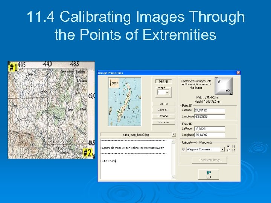Screen dimensions: 271x203
Task: Select the #2 radio button
Action: pos(229,150)
